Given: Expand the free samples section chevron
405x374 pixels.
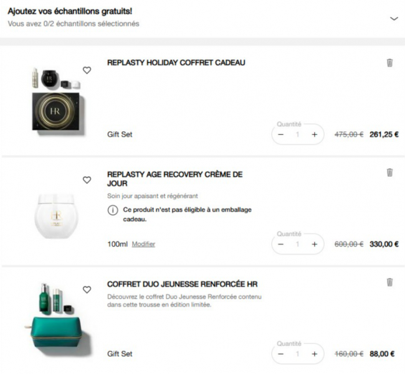Looking at the screenshot, I should point(393,19).
